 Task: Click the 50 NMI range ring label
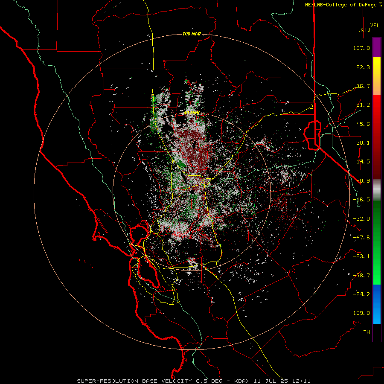(x=192, y=113)
